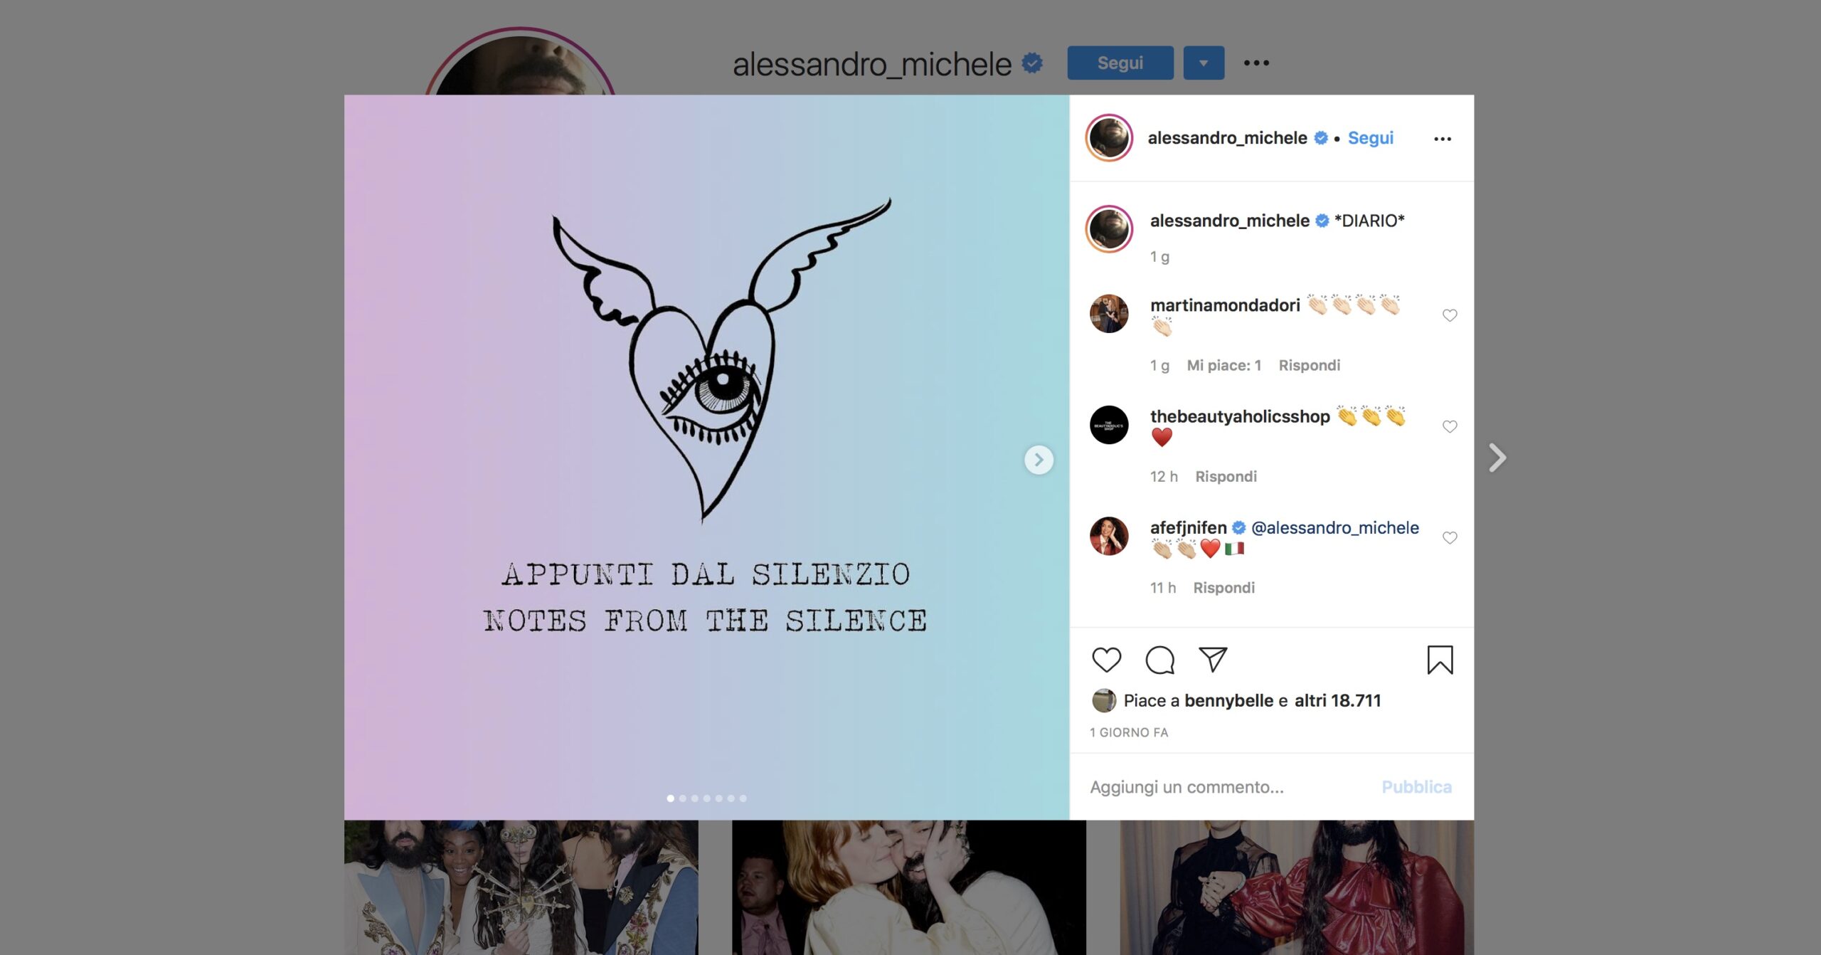
Task: Open the cheek kiss photo thumbnail
Action: point(909,887)
